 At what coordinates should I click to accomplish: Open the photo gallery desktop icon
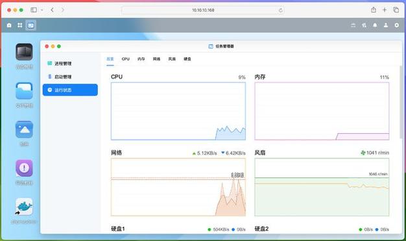[24, 129]
